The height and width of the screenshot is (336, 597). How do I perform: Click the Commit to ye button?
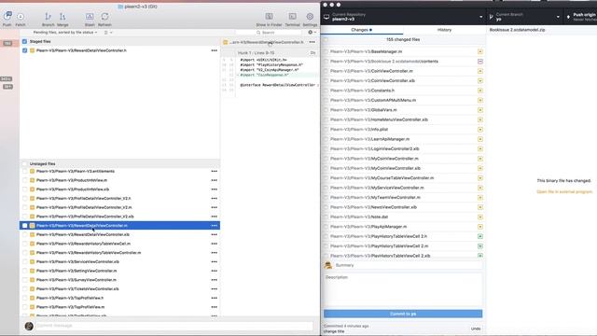403,314
